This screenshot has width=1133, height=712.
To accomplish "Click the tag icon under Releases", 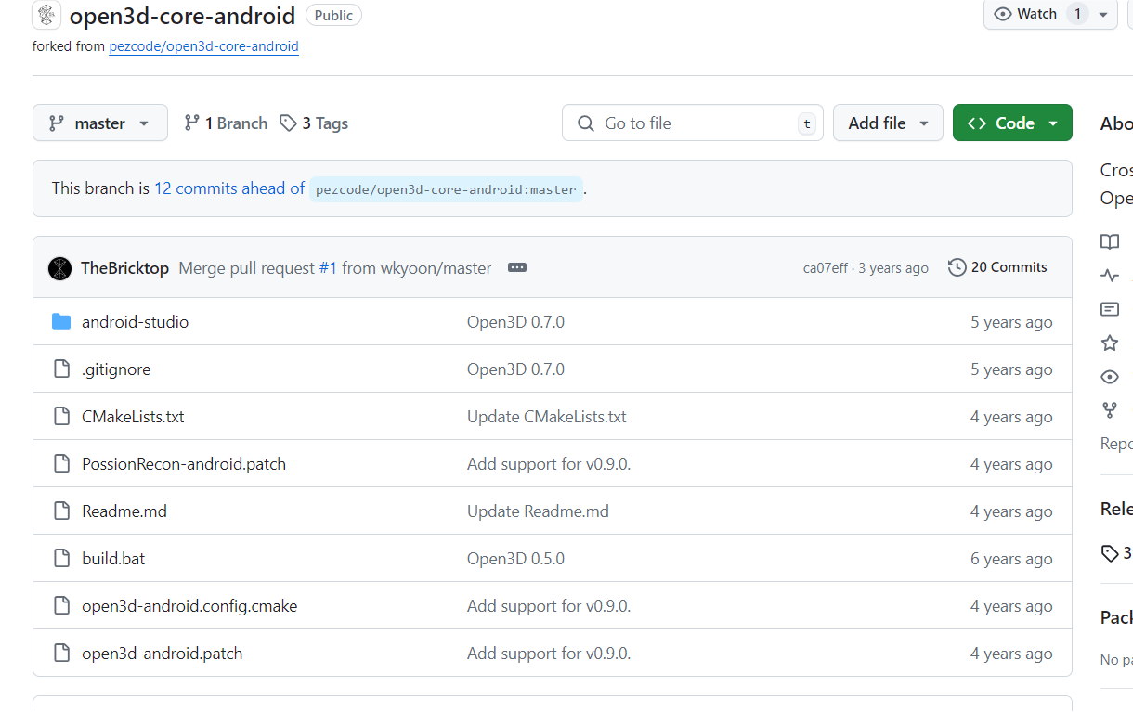I will point(1110,553).
